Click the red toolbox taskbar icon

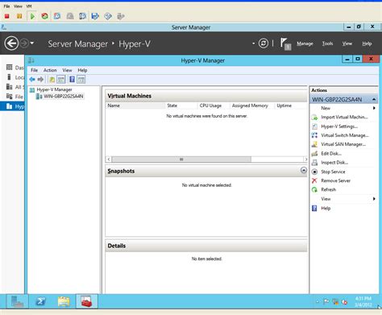pos(87,301)
